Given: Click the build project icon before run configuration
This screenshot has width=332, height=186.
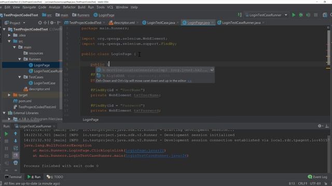Looking at the screenshot, I should pyautogui.click(x=240, y=15).
